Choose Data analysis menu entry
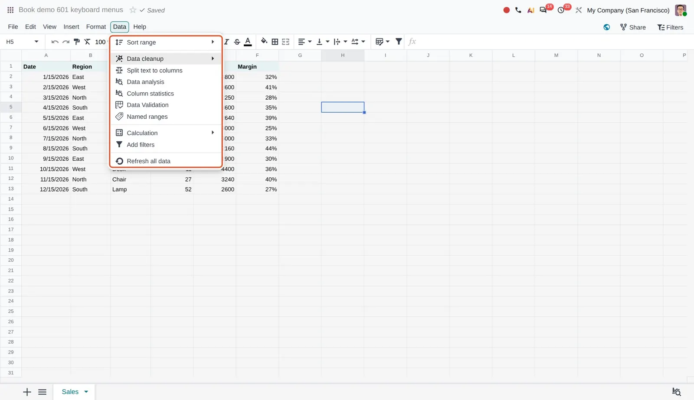Screen dimensions: 694x400 point(166,81)
